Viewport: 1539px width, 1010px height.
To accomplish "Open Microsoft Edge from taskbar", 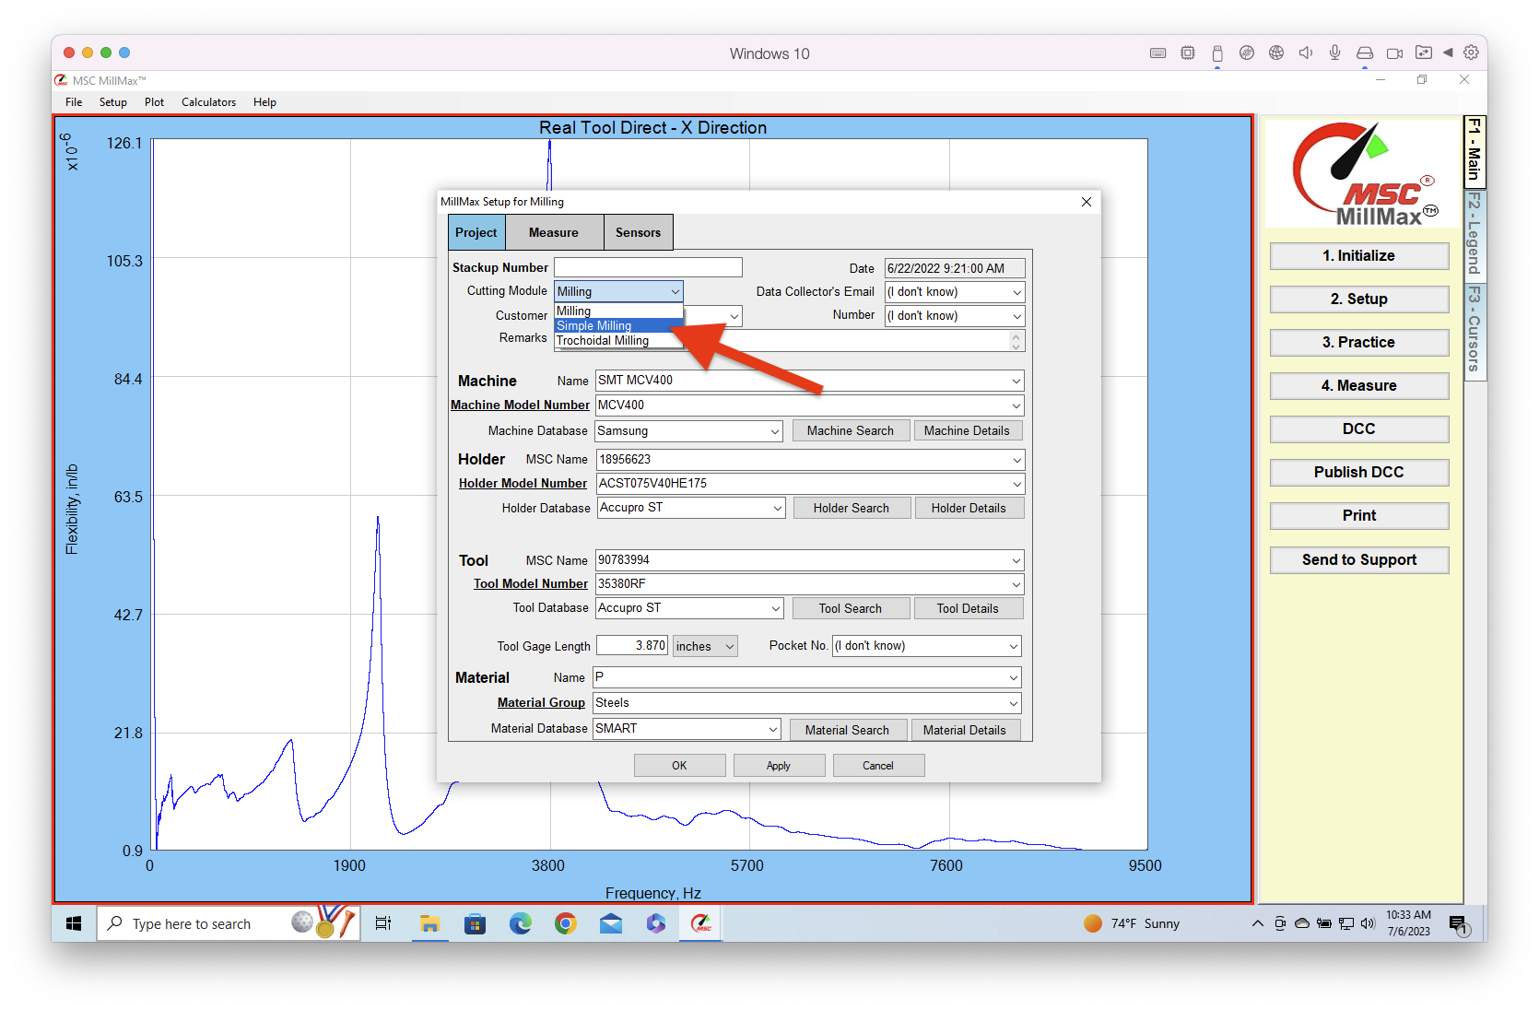I will (520, 923).
